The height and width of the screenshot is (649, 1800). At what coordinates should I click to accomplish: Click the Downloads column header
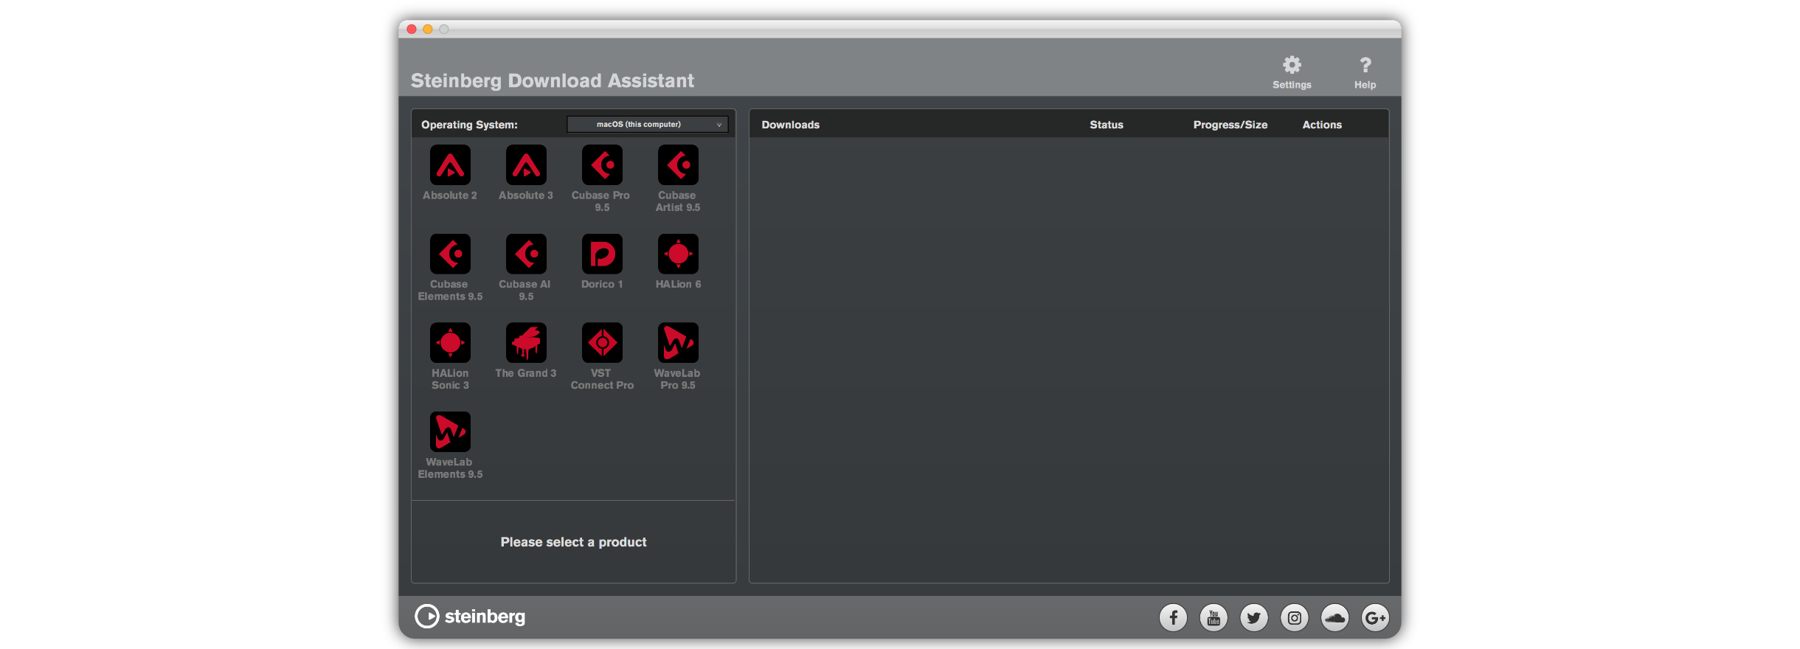(x=791, y=125)
